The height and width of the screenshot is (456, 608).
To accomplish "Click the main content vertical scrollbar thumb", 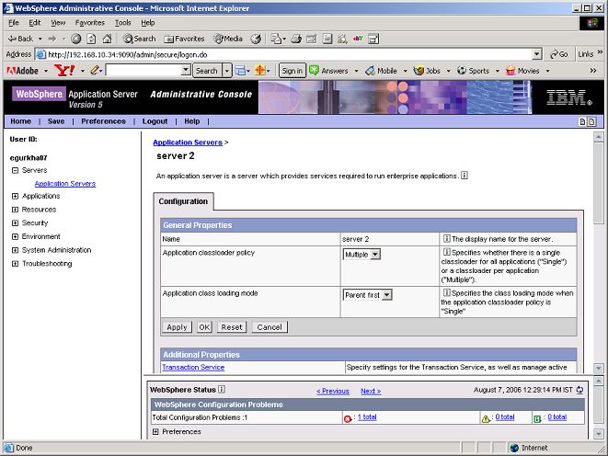I will point(599,183).
